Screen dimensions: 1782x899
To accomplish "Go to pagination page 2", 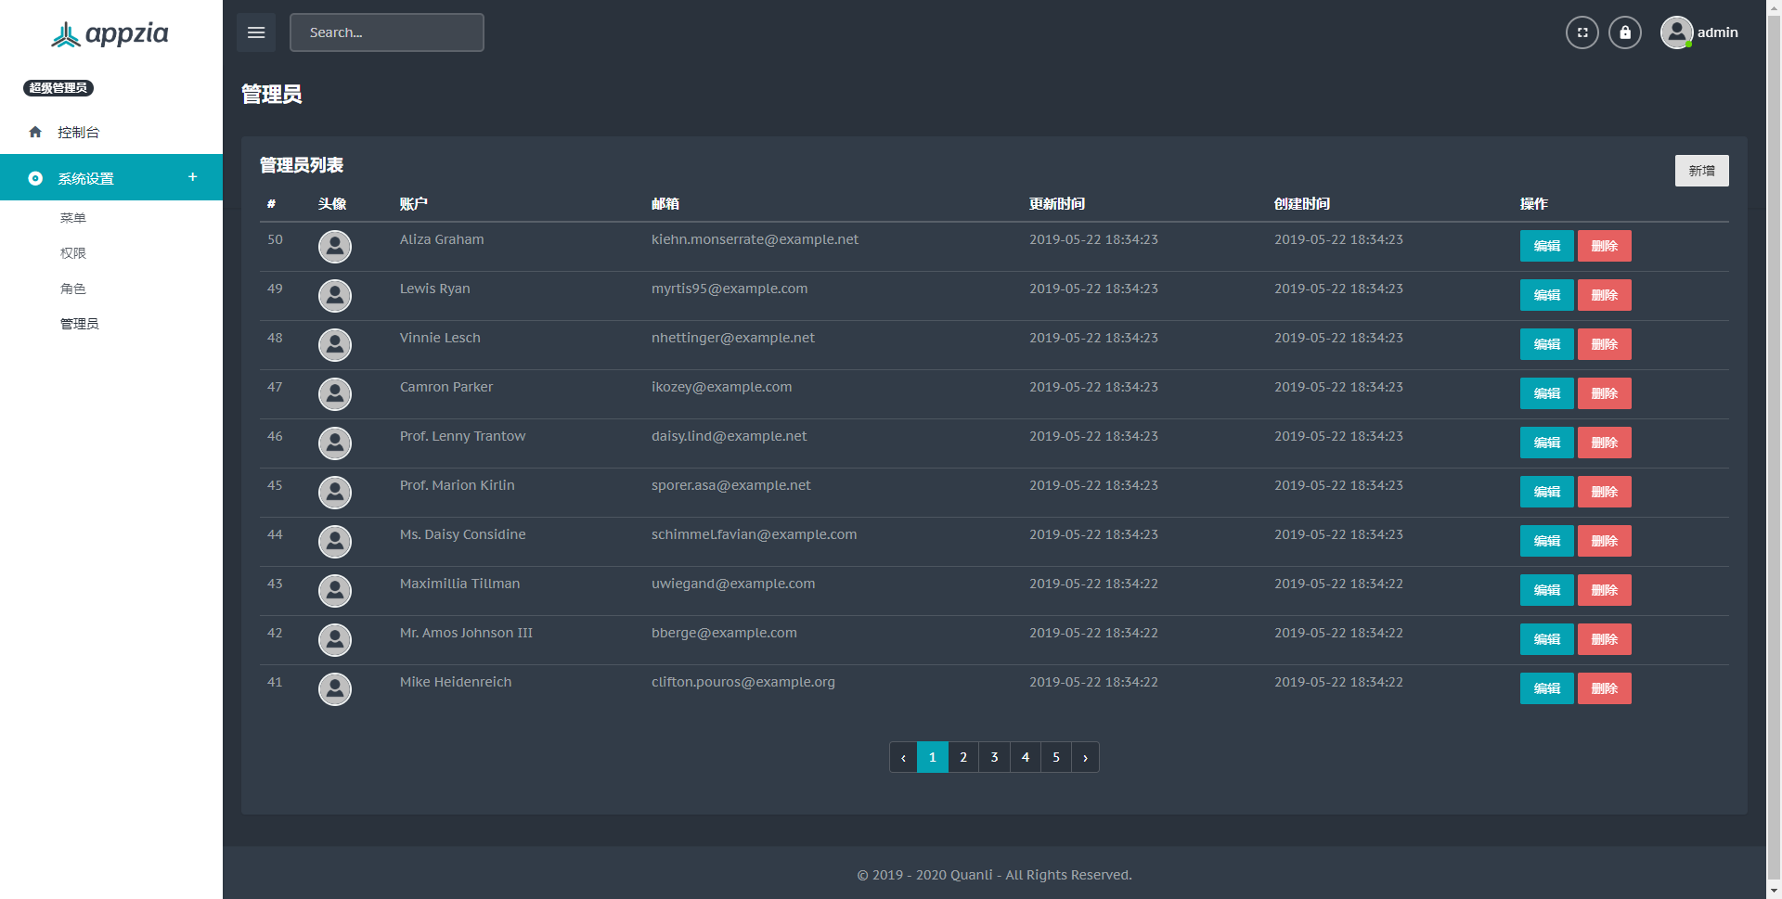I will (963, 757).
